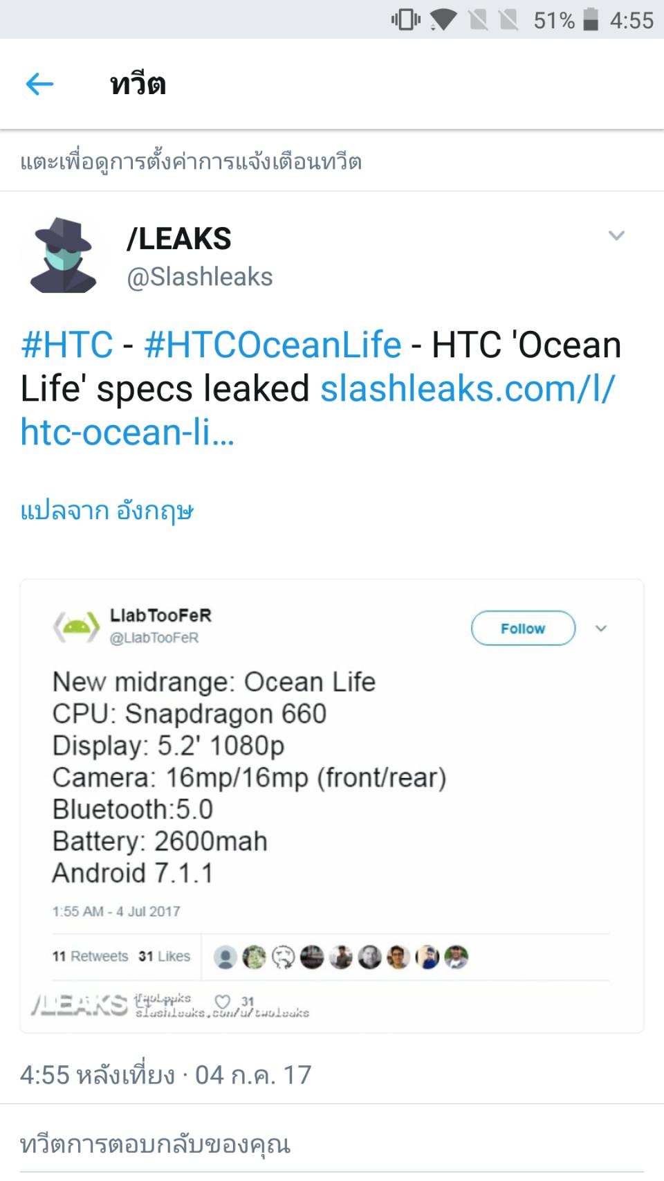Screen dimensions: 664x1181
Task: Tap the vibrate mode status icon
Action: pos(406,19)
